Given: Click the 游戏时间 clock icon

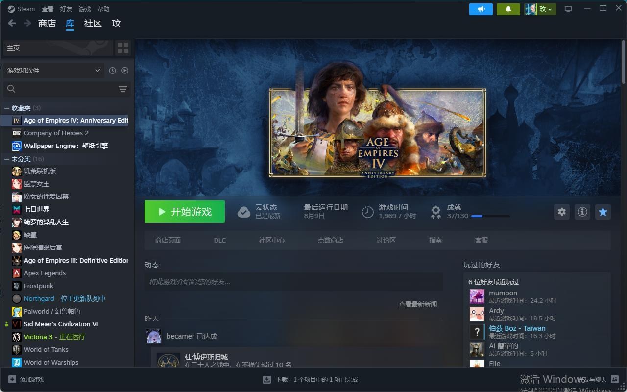Looking at the screenshot, I should (368, 212).
